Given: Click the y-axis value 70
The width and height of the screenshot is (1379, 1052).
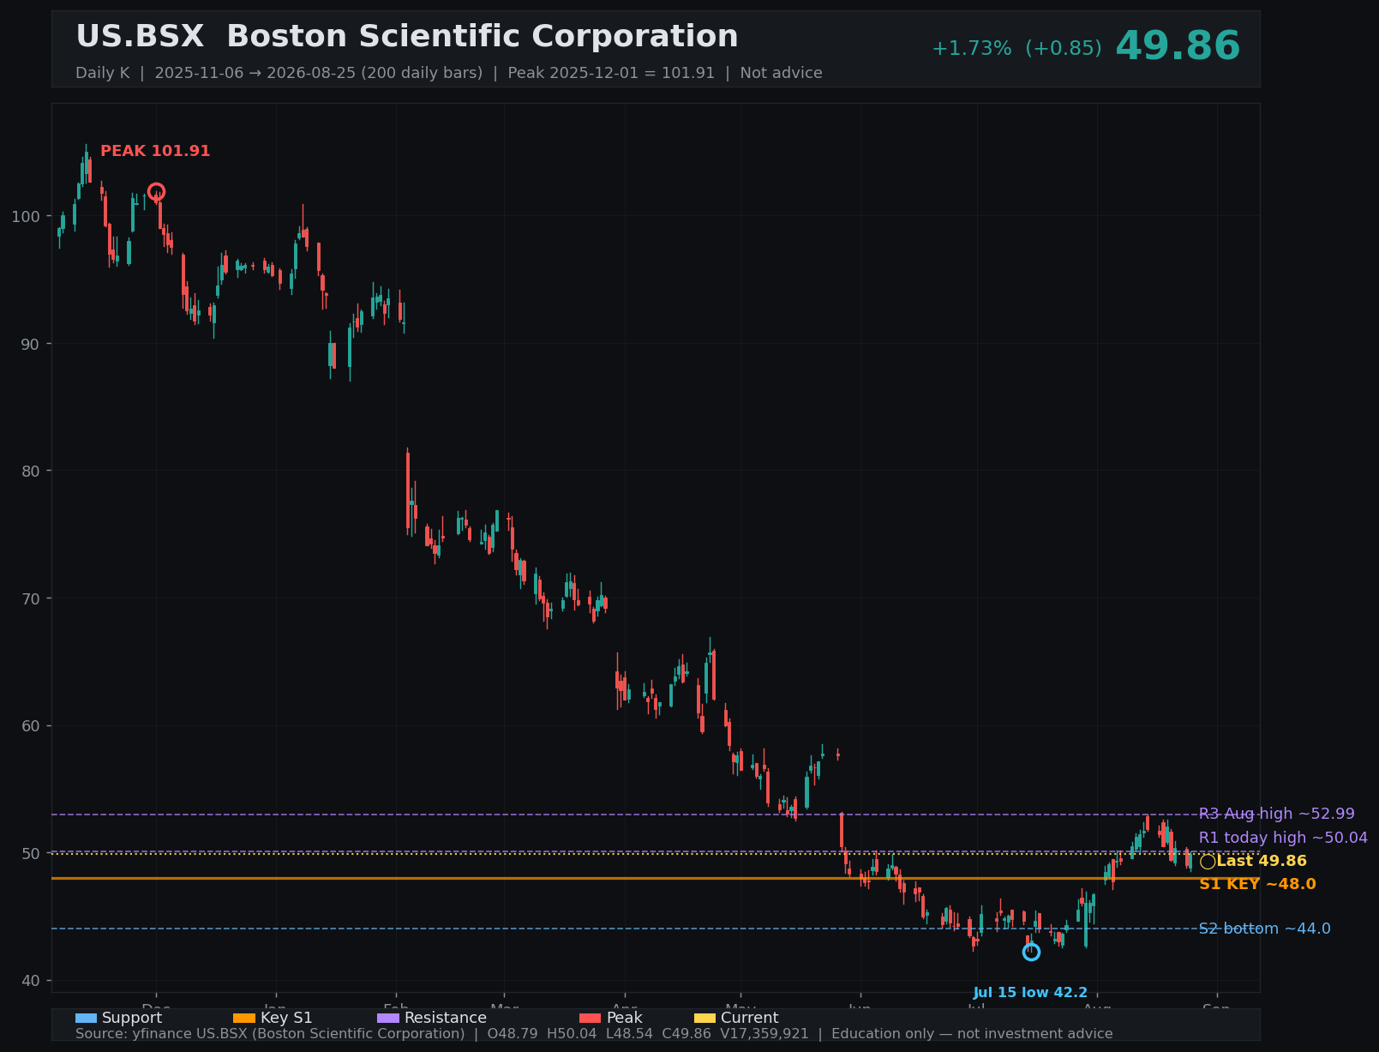Looking at the screenshot, I should point(31,598).
